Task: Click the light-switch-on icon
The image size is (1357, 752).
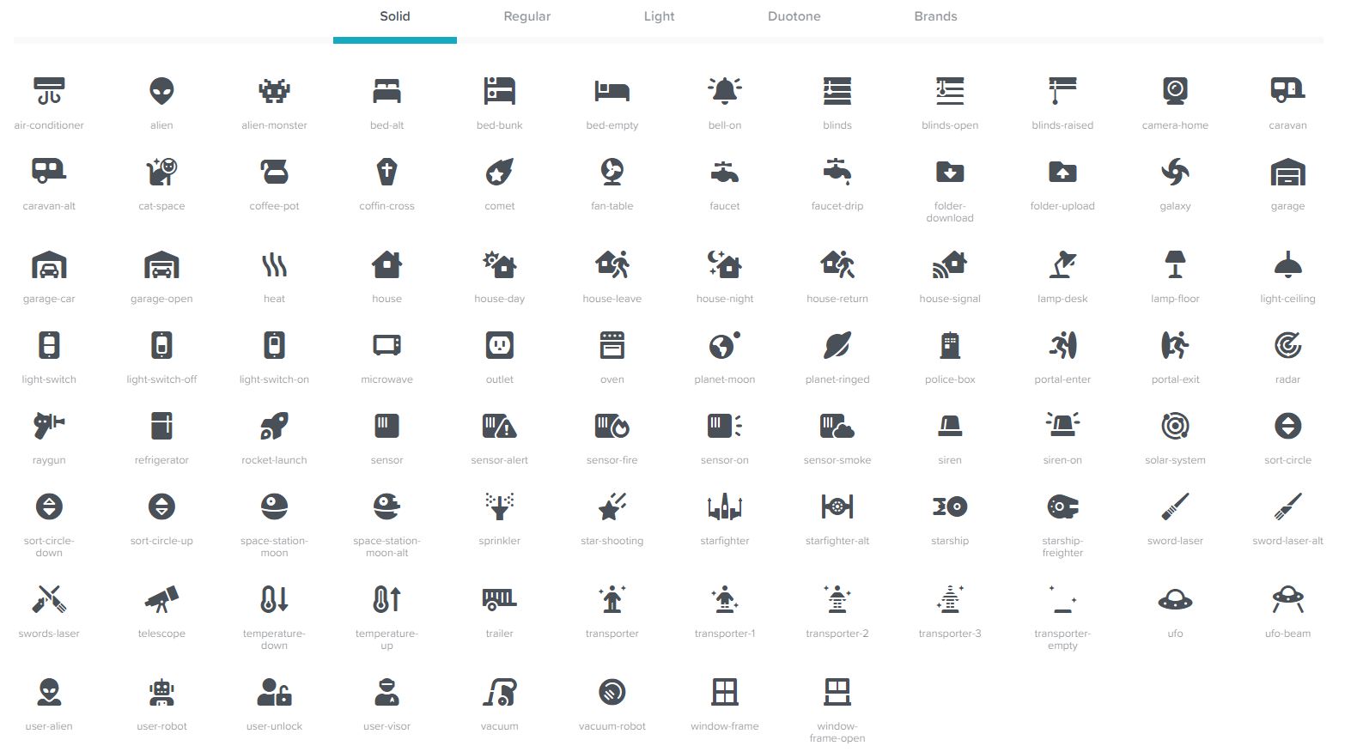Action: [275, 345]
